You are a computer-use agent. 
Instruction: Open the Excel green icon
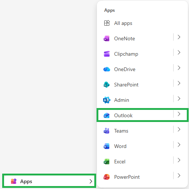107,162
